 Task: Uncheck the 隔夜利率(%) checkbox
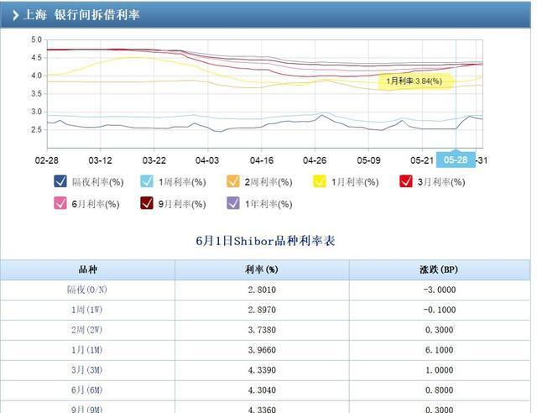pyautogui.click(x=60, y=181)
